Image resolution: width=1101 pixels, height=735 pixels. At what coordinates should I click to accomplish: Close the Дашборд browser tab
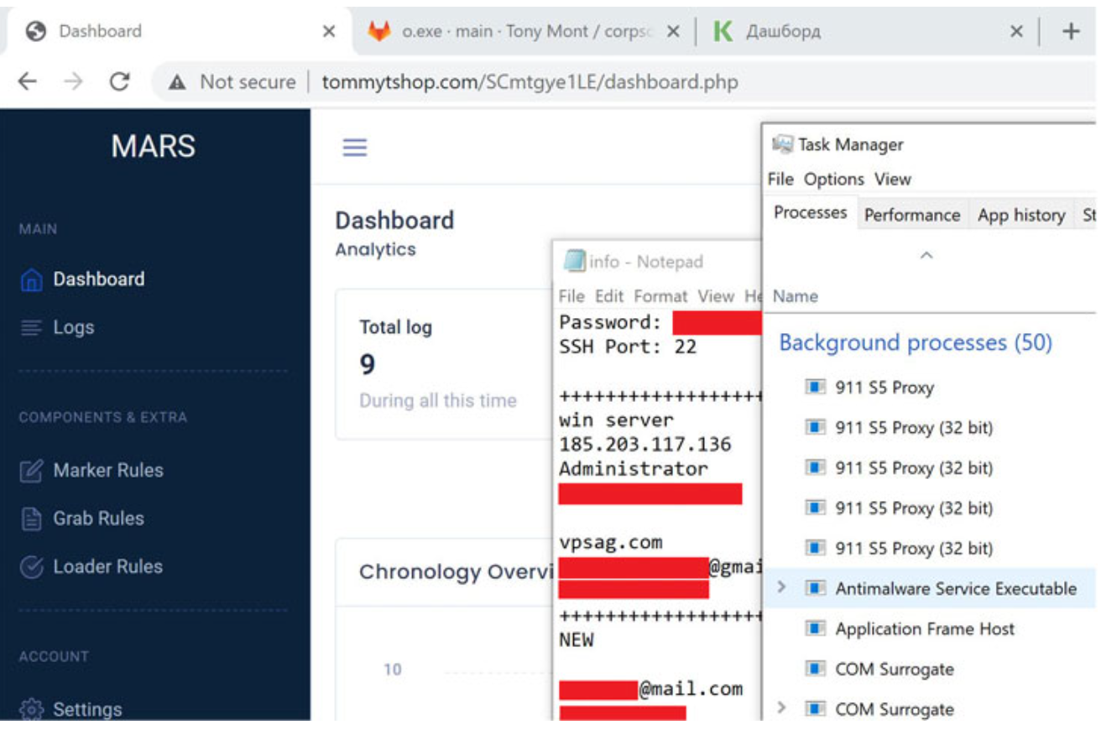(x=1016, y=32)
